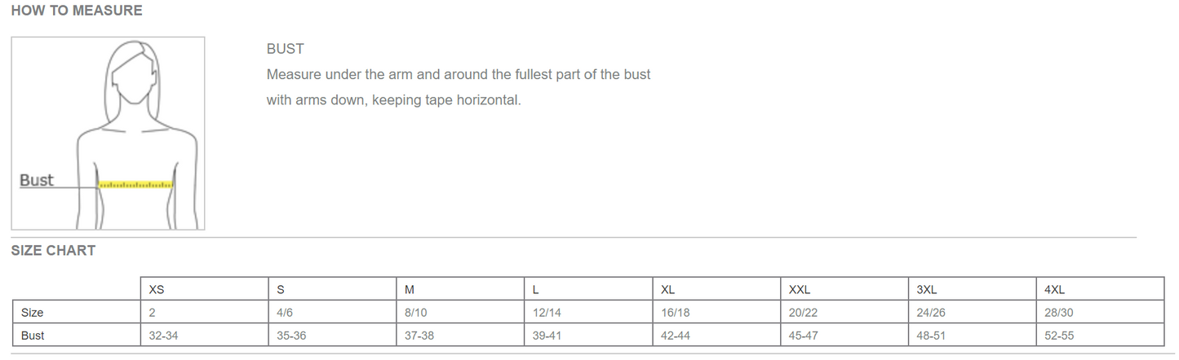Click the yellow measuring tape in the illustration
This screenshot has height=360, width=1179.
(x=135, y=185)
